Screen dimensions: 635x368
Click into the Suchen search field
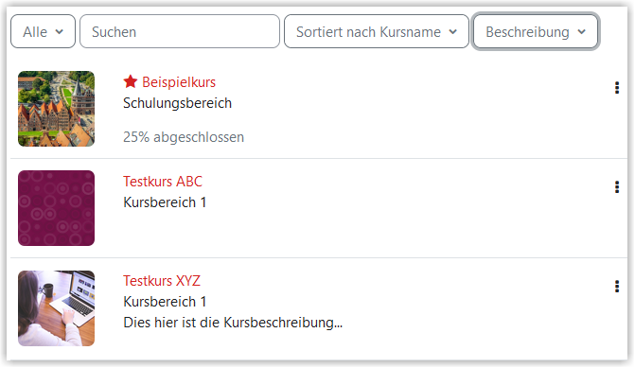180,31
